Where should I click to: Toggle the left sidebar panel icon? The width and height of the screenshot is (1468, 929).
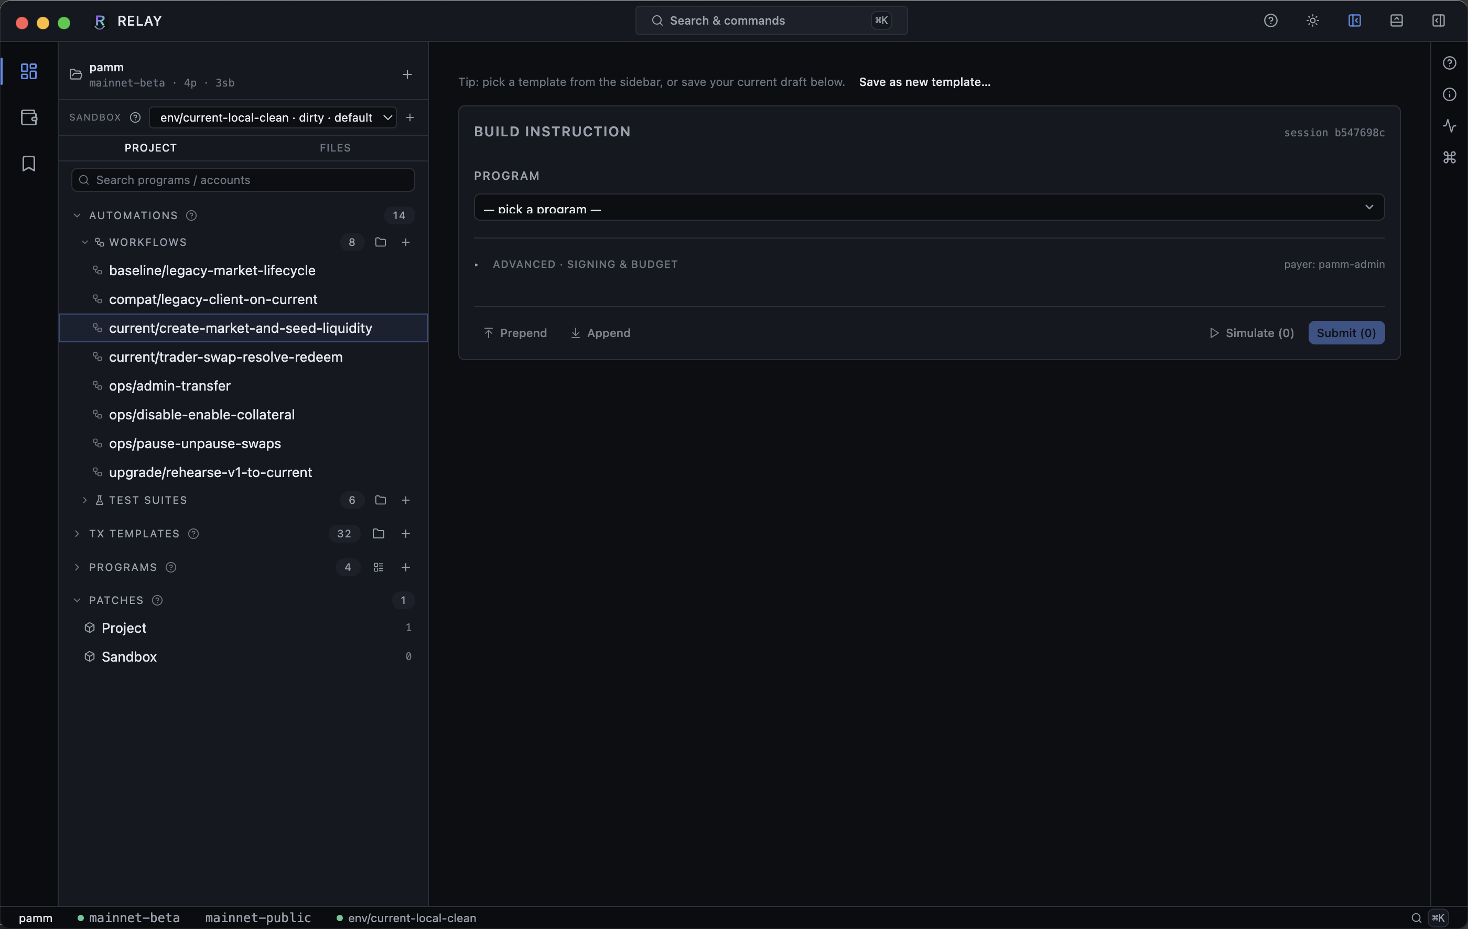pos(1355,21)
